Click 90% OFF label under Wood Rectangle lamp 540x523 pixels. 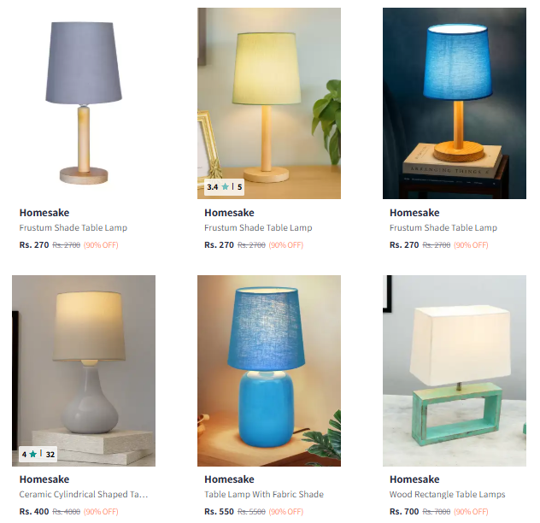click(x=471, y=512)
